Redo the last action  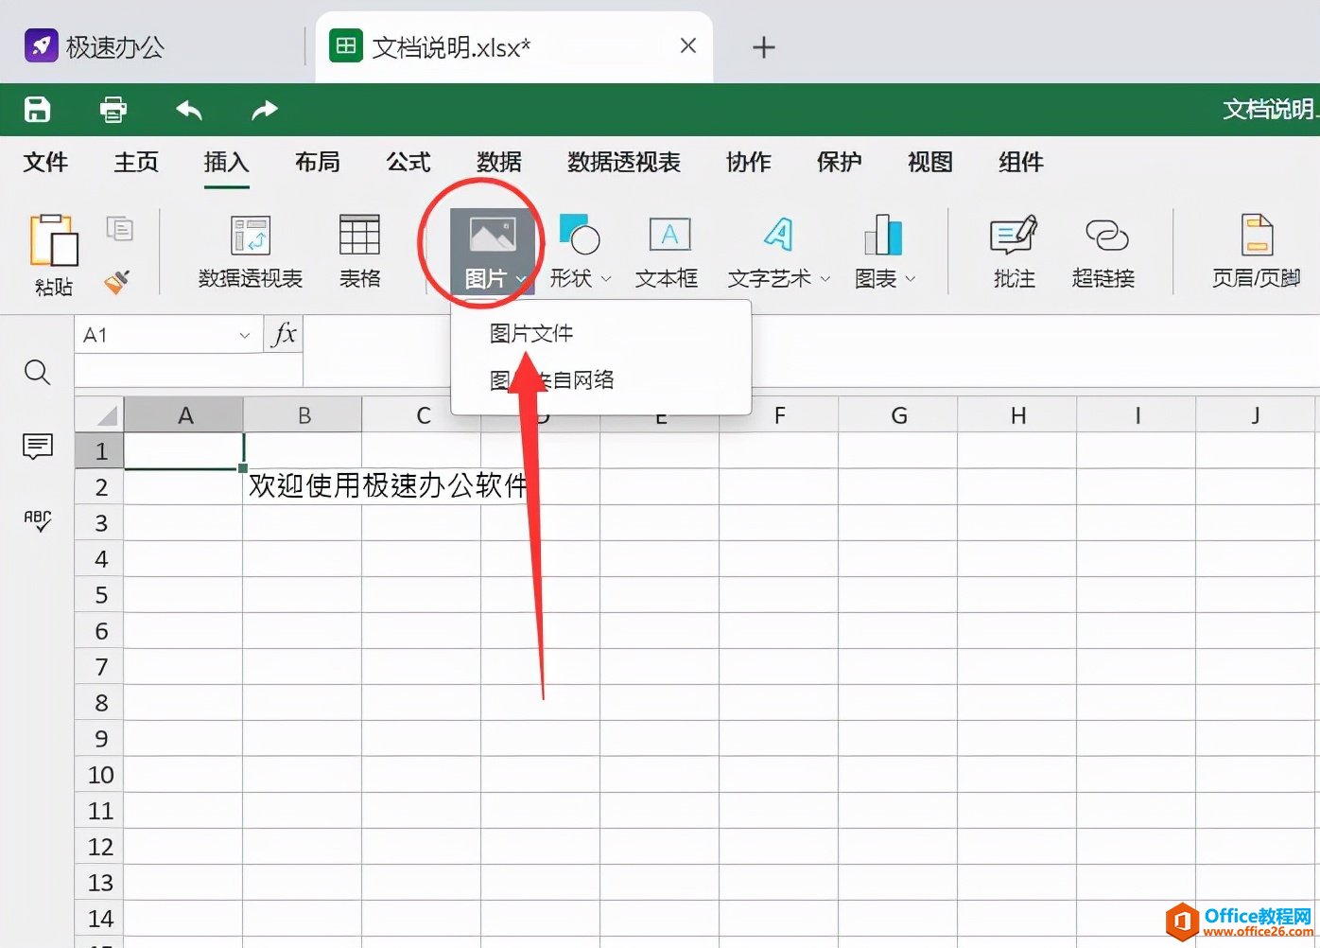264,110
